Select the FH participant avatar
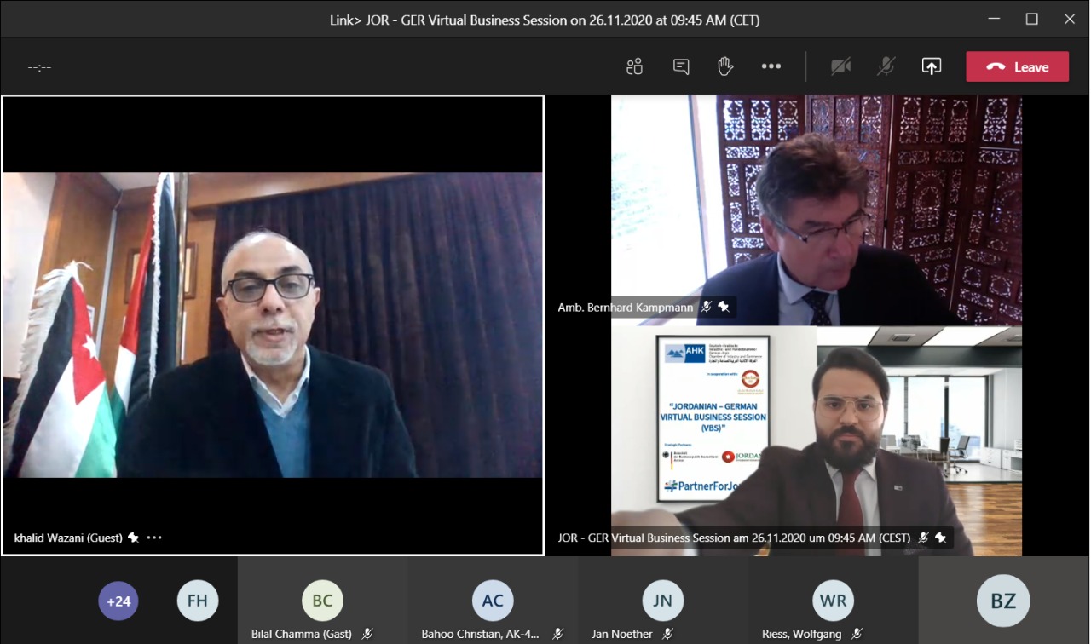This screenshot has height=644, width=1091. [198, 601]
